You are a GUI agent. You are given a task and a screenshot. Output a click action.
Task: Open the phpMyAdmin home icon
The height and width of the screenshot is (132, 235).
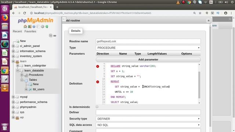pyautogui.click(x=25, y=26)
